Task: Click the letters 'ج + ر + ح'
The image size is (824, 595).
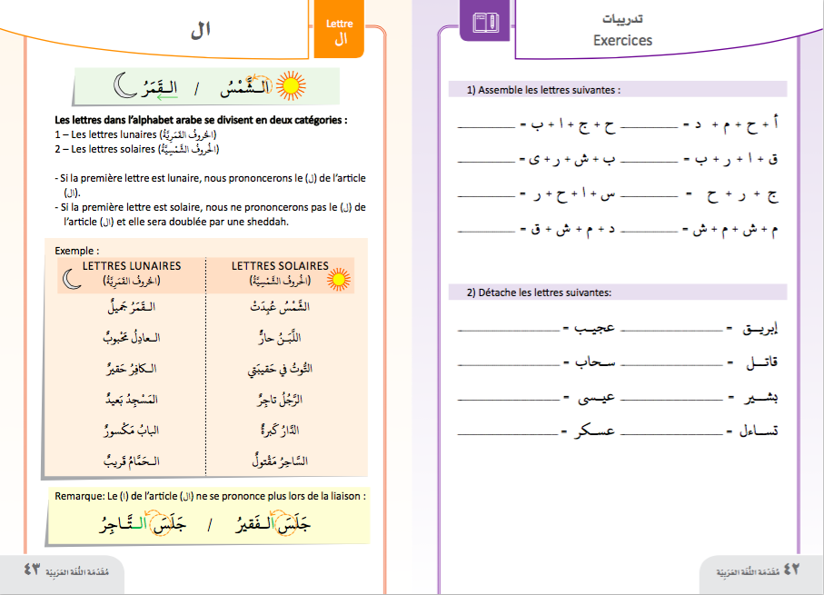Action: click(x=741, y=195)
